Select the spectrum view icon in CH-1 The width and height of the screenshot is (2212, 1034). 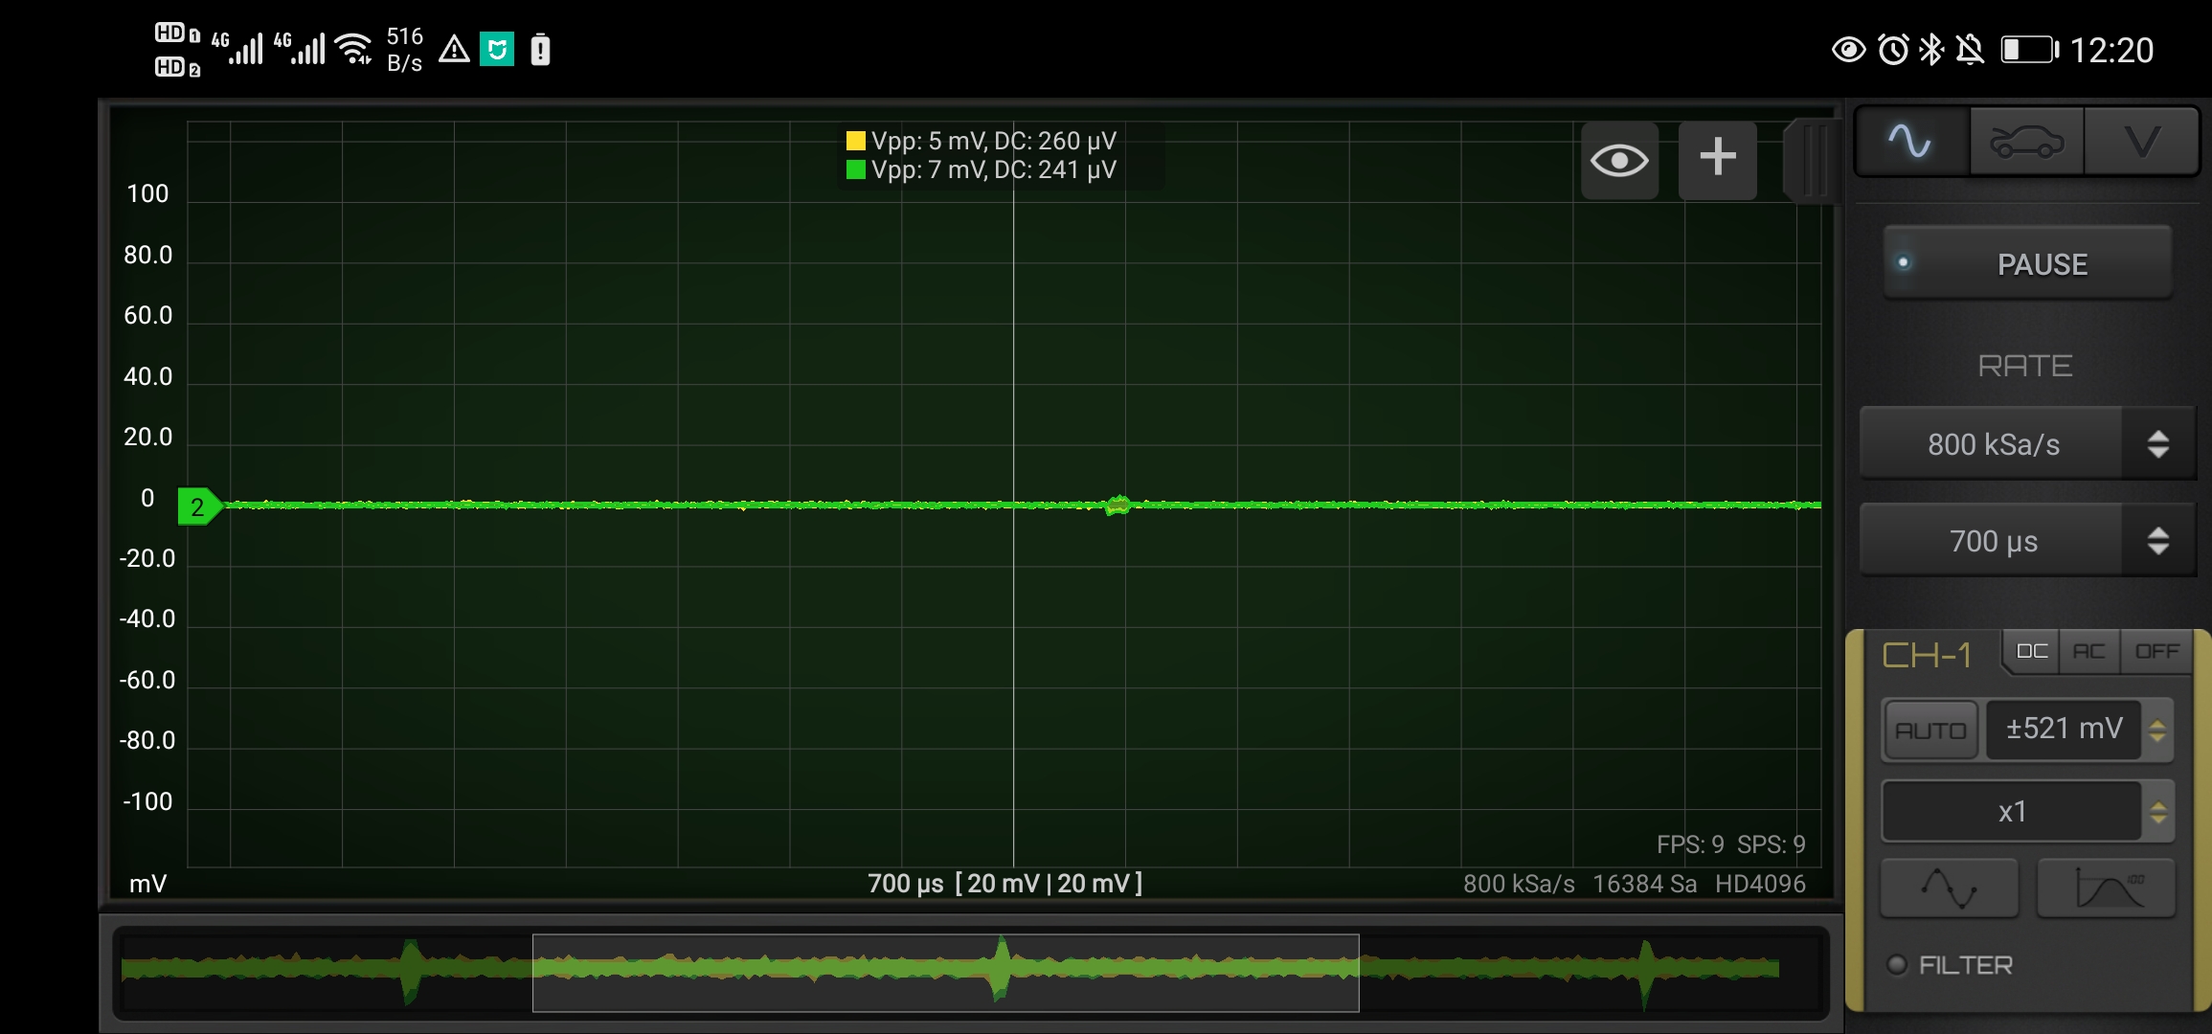(2106, 888)
